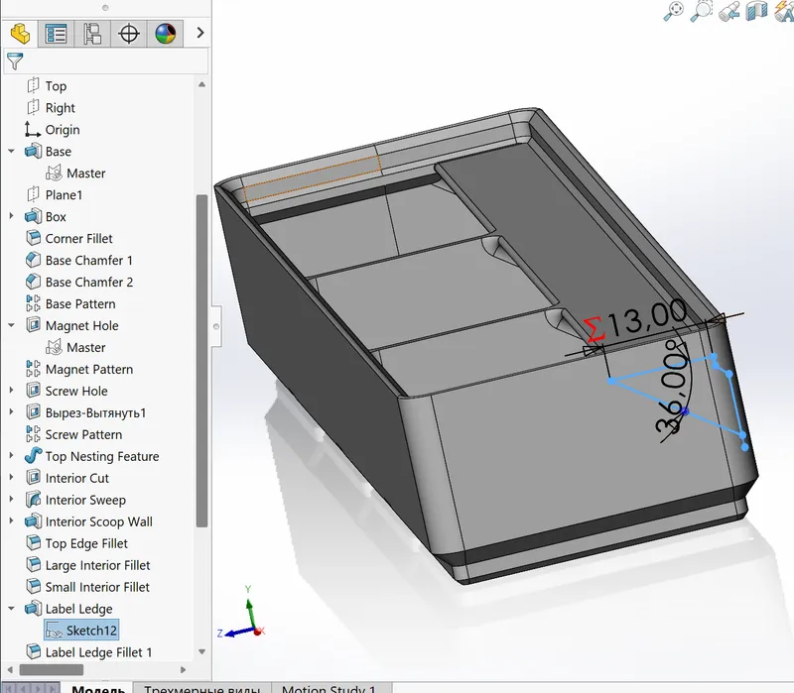The image size is (794, 693).
Task: Click the right chevron to reveal more manager tabs
Action: (200, 33)
